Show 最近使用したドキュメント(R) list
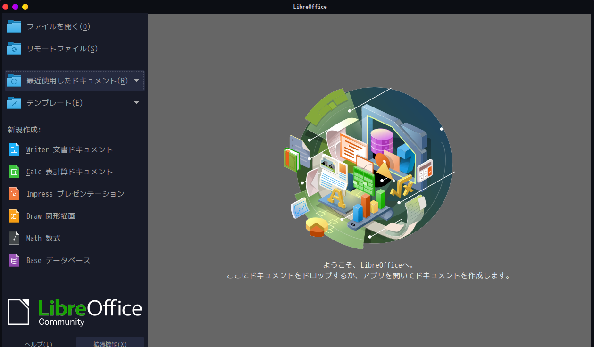This screenshot has width=594, height=347. tap(75, 81)
